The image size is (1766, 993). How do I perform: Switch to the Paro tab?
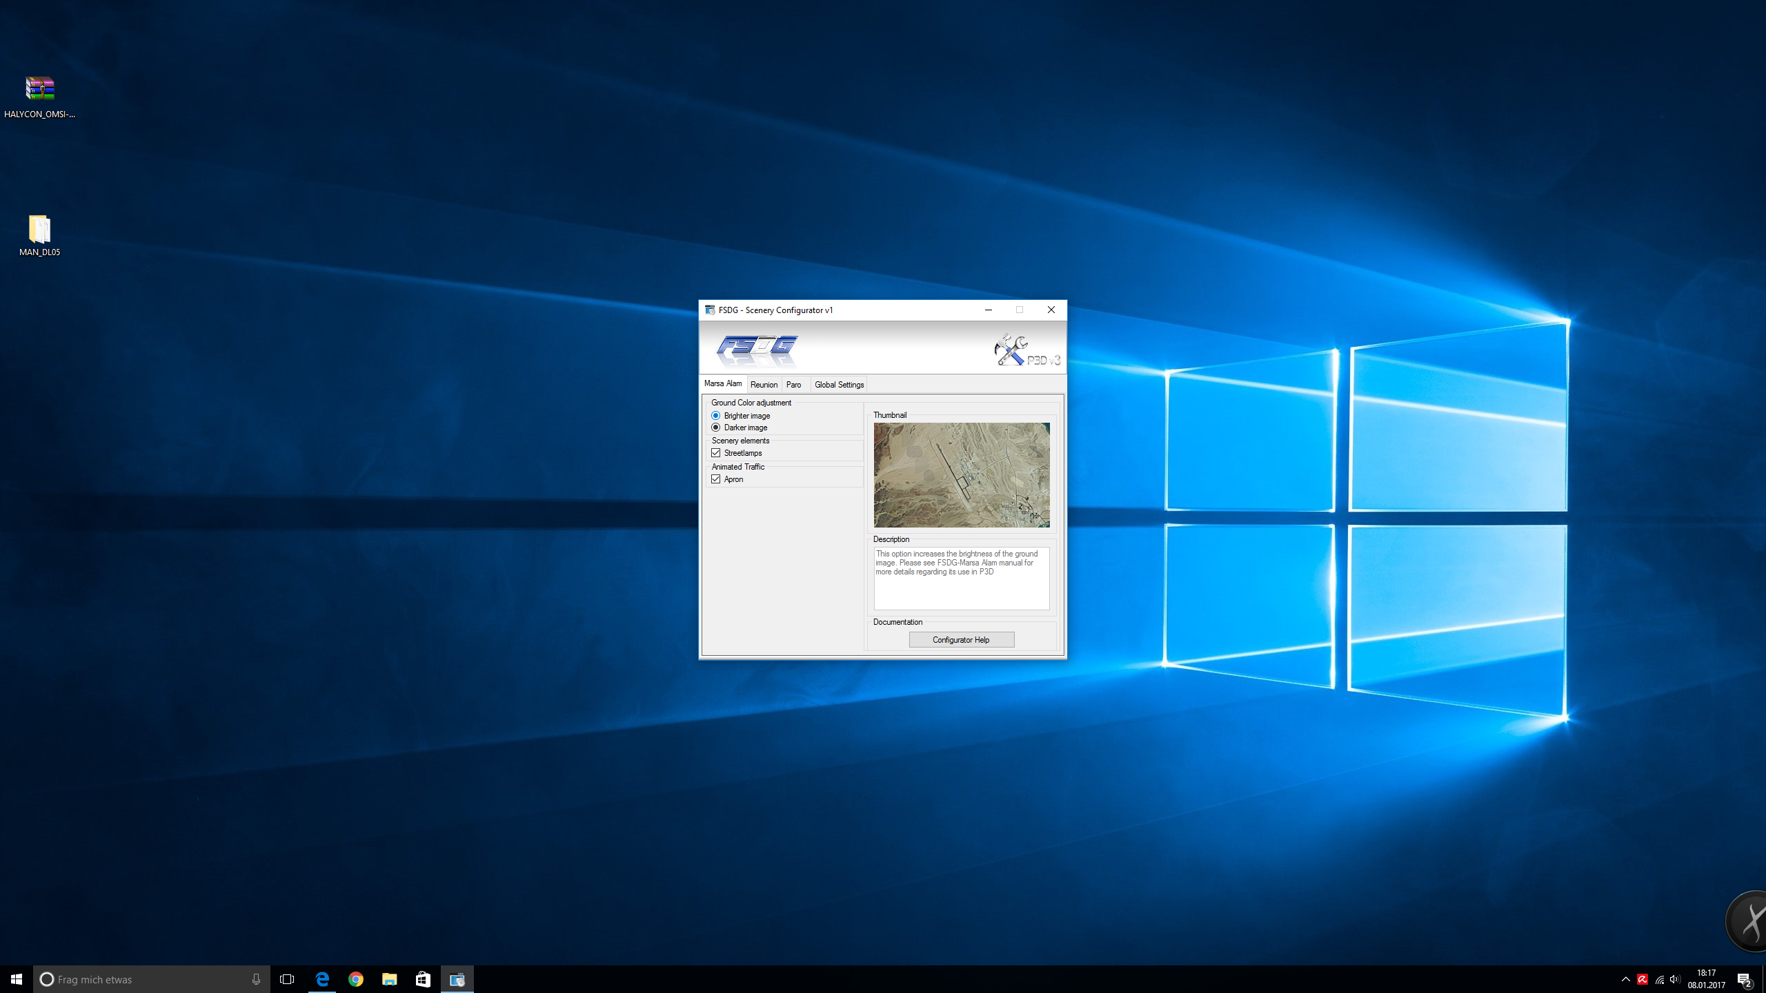pos(793,385)
